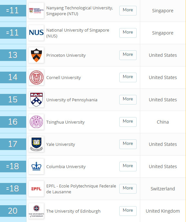This screenshot has height=222, width=186.
Task: Click United Kingdom country cell for Edinburgh
Action: 163,211
